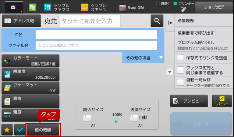This screenshot has height=137, width=234.
Task: Open ジョブ状況 job status
Action: point(214,7)
